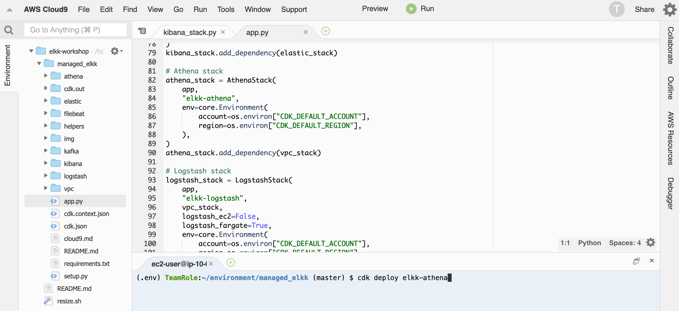This screenshot has width=679, height=311.
Task: Open the Window menu
Action: tap(258, 9)
